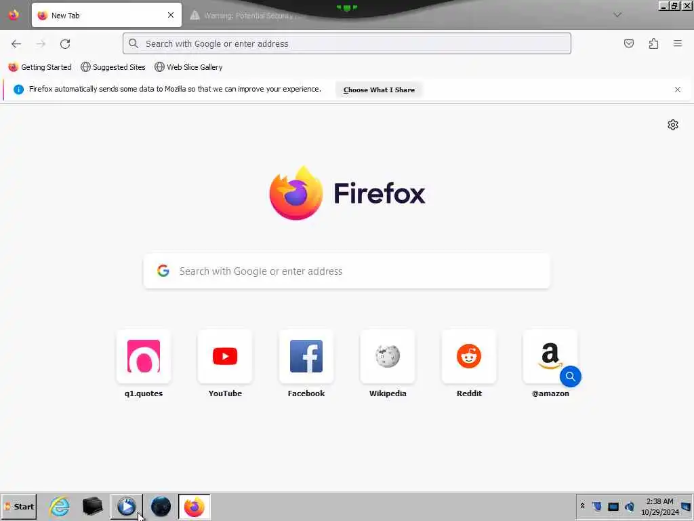Reload the current page
Image resolution: width=694 pixels, height=521 pixels.
pos(65,43)
